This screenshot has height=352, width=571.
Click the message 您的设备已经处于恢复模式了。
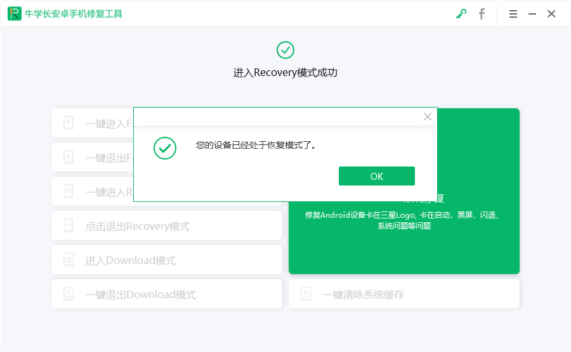(256, 146)
